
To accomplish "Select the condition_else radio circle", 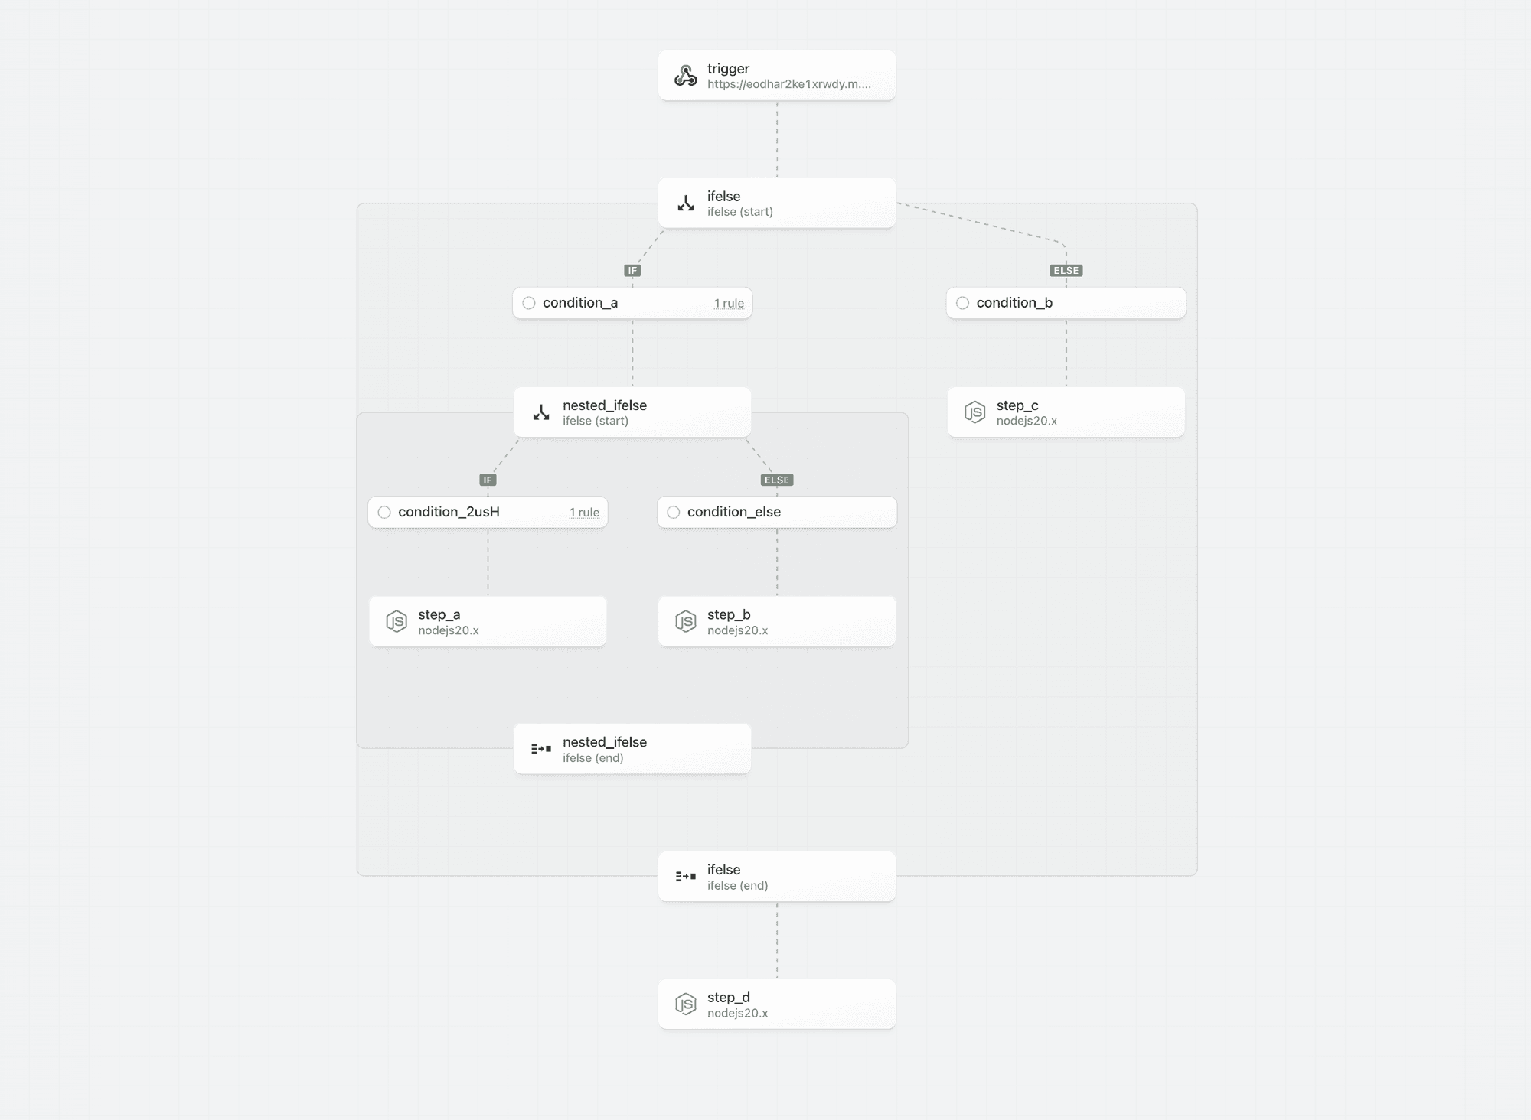I will (673, 512).
